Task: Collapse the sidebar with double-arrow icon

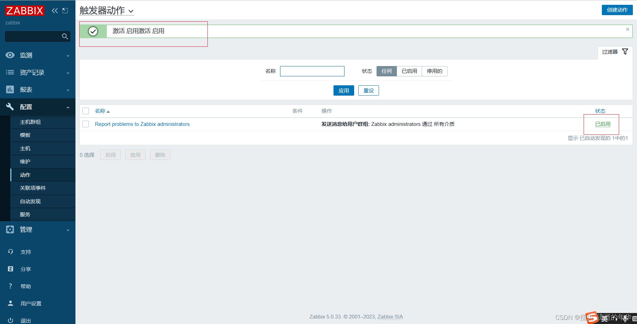Action: coord(55,11)
